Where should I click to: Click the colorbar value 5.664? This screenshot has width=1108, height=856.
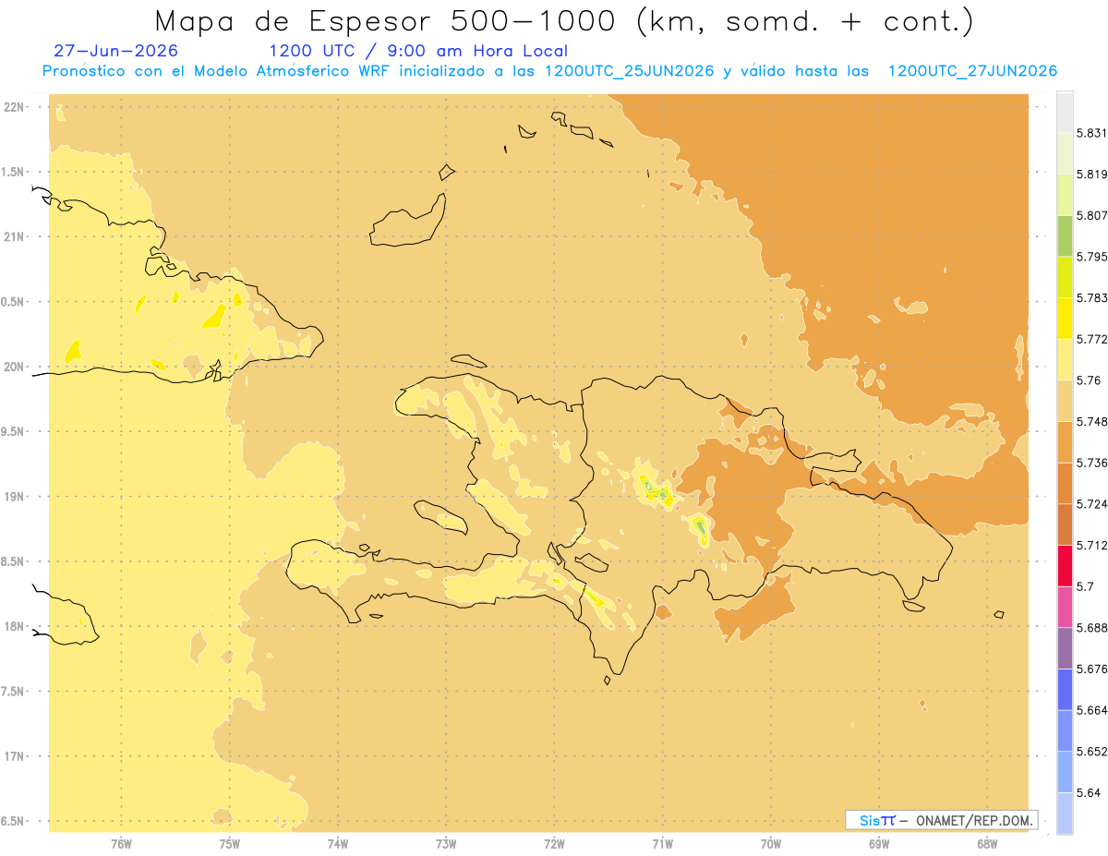[1091, 710]
